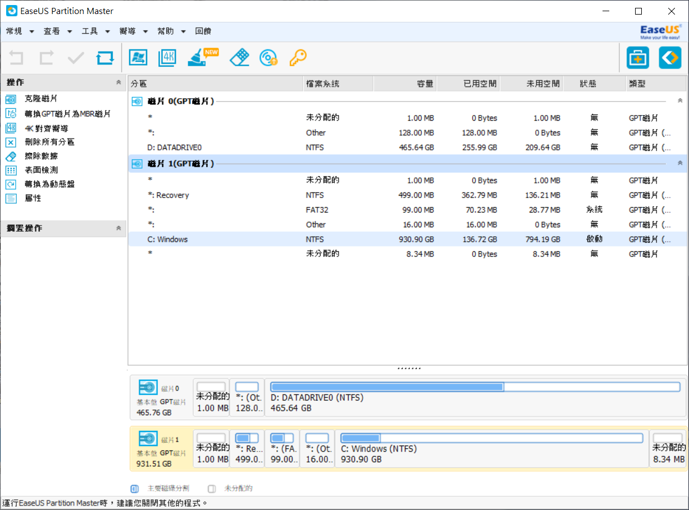689x510 pixels.
Task: Select the eraser wipe data toolbar icon
Action: [240, 57]
